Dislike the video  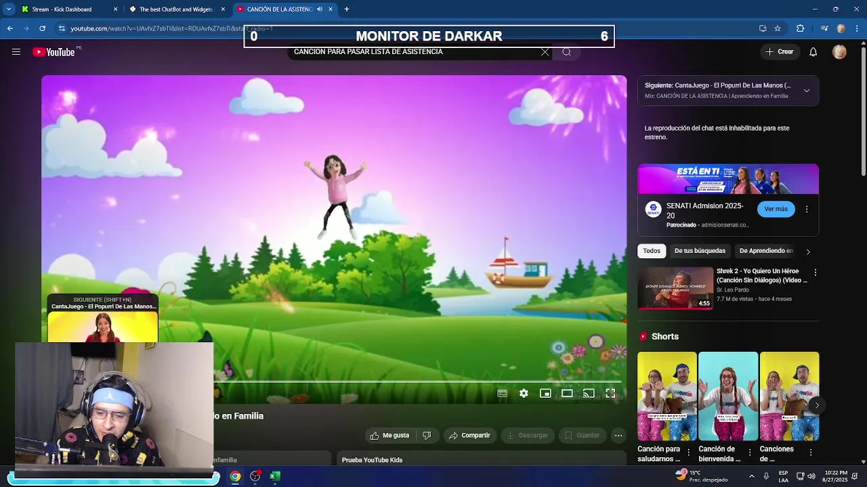pyautogui.click(x=427, y=436)
